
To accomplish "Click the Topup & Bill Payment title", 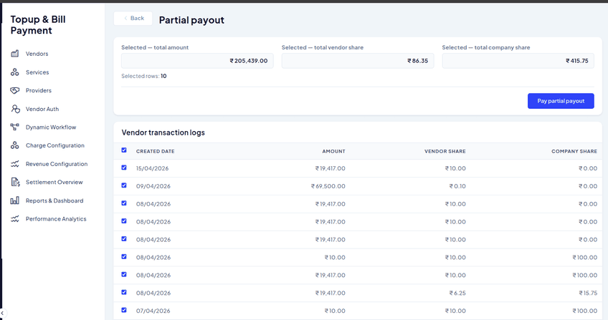I will (38, 25).
